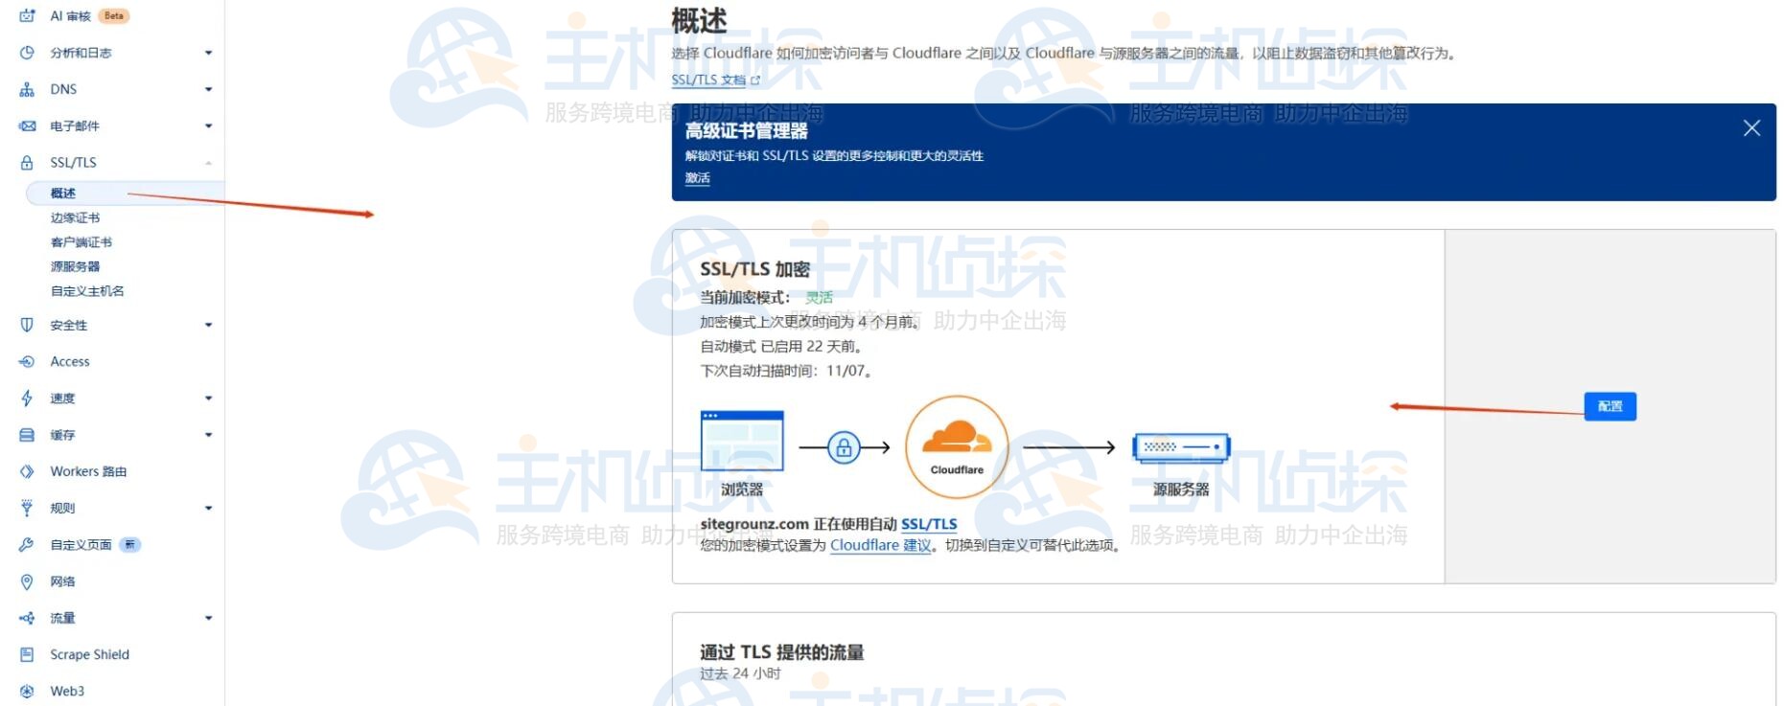
Task: Collapse the SSL/TLS section chevron
Action: click(208, 163)
